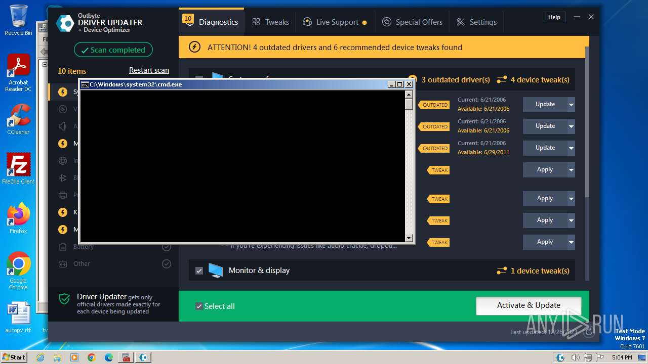Image resolution: width=648 pixels, height=364 pixels.
Task: Click the Help button
Action: (x=554, y=17)
